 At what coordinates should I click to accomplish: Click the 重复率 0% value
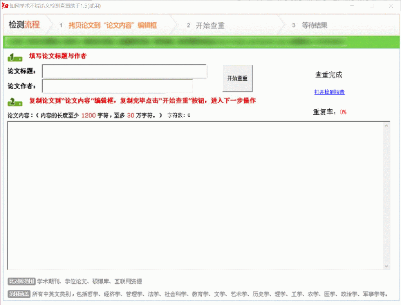tap(343, 112)
